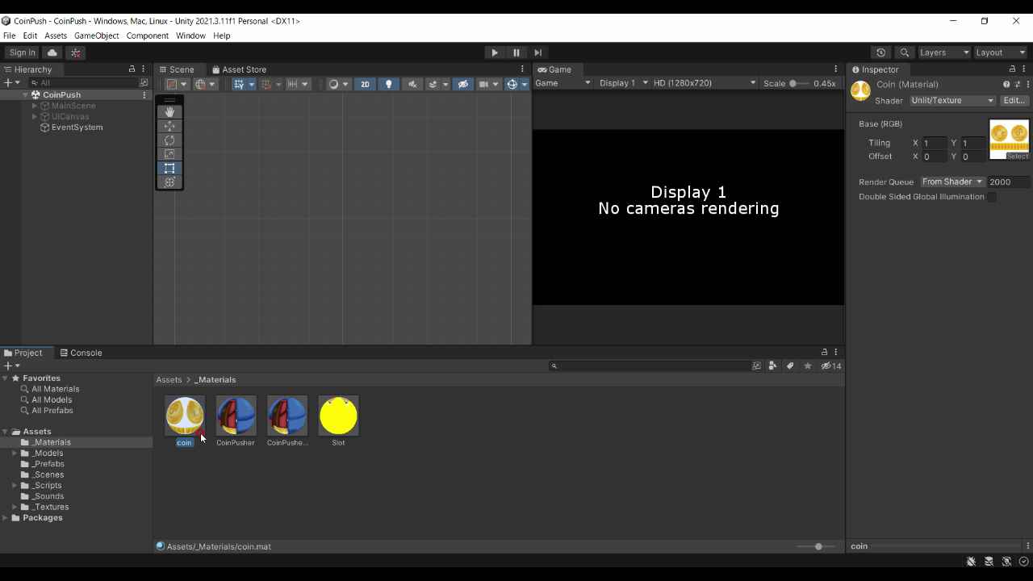Image resolution: width=1033 pixels, height=581 pixels.
Task: Open the Coin material presets icon
Action: coord(1018,84)
